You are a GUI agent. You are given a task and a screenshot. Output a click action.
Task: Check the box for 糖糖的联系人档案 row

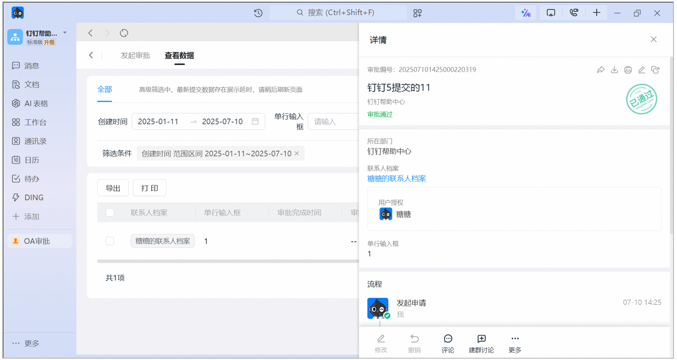110,241
